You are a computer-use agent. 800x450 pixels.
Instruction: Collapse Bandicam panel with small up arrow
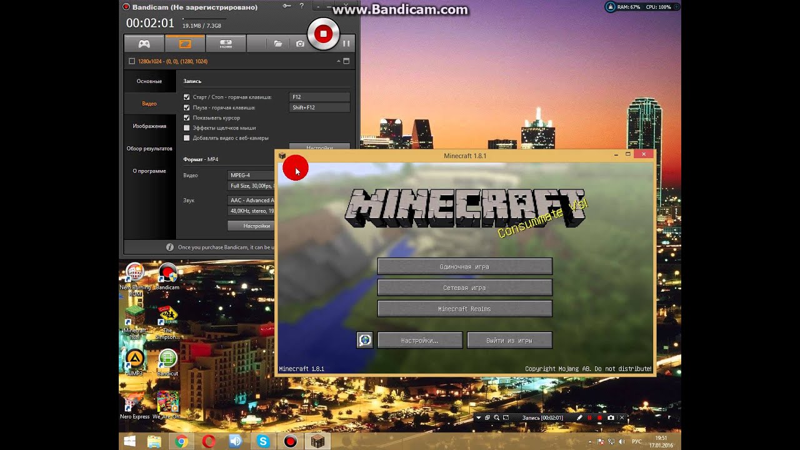339,61
